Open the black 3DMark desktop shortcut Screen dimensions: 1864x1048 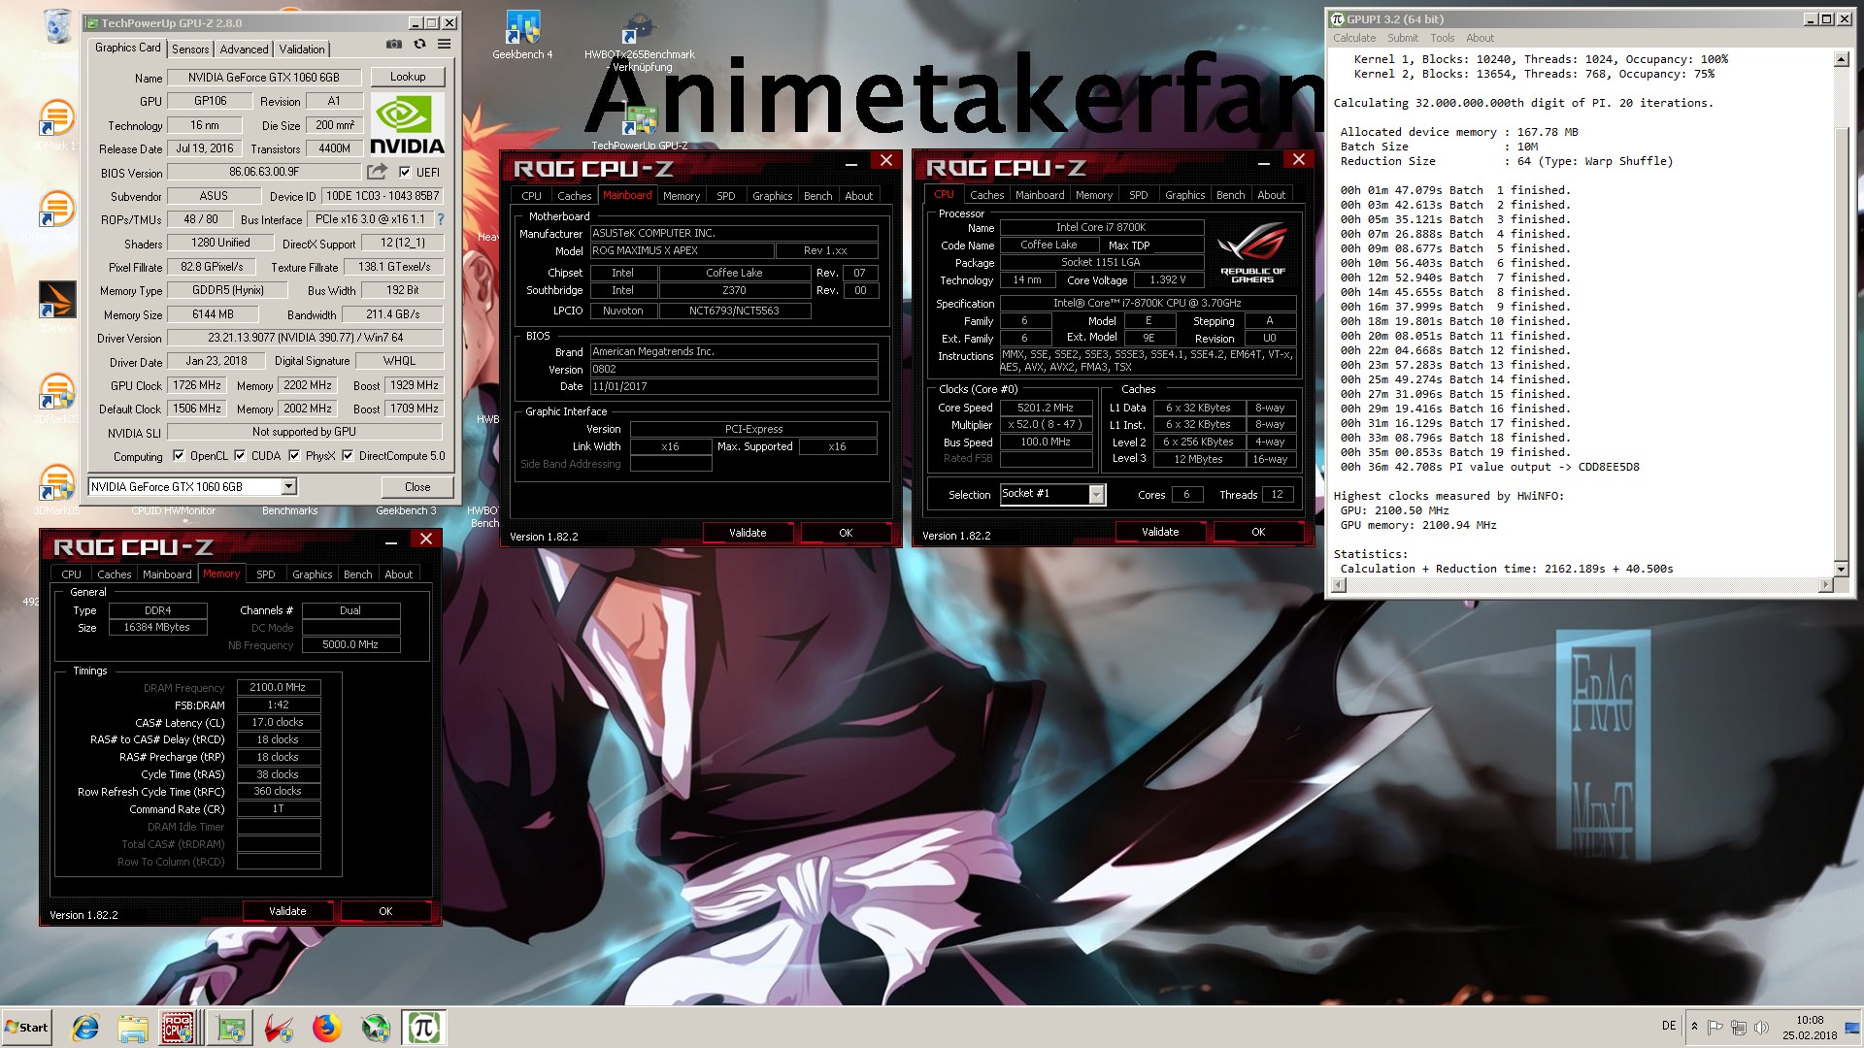[57, 300]
